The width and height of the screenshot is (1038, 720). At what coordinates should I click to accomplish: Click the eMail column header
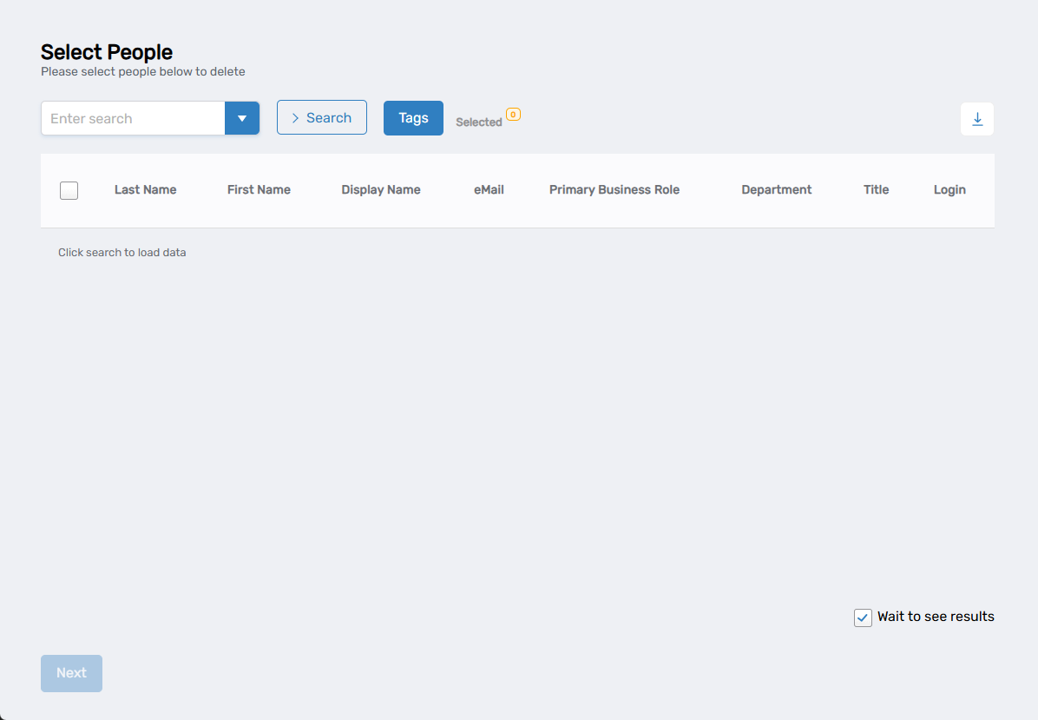point(489,190)
